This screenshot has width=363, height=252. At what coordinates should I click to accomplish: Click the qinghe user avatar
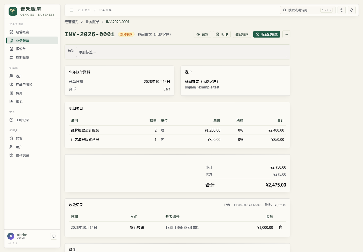(11, 236)
